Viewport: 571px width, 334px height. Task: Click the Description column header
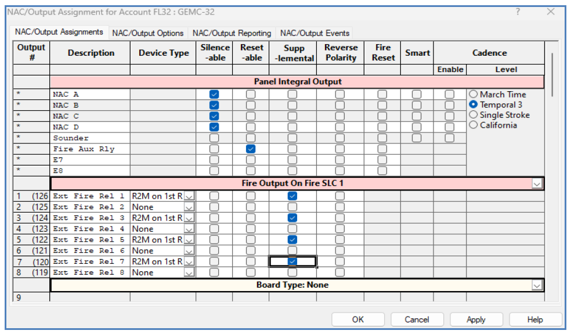91,53
